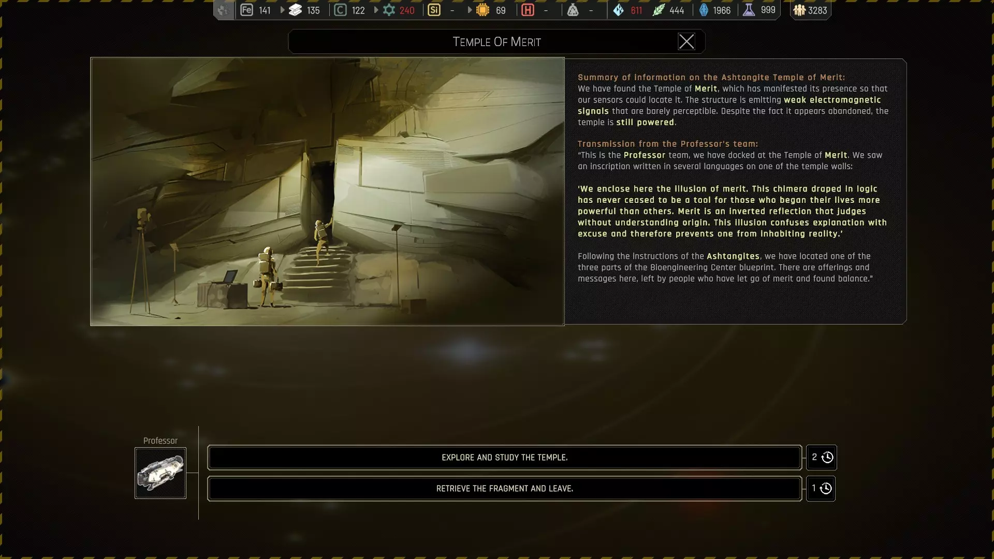The width and height of the screenshot is (994, 559).
Task: Click the gear mechanical parts icon
Action: click(x=389, y=10)
